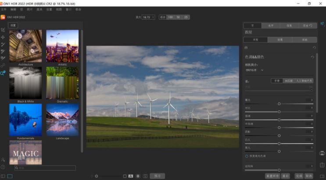
Task: Toggle the 'A' compare view button below image
Action: [131, 176]
